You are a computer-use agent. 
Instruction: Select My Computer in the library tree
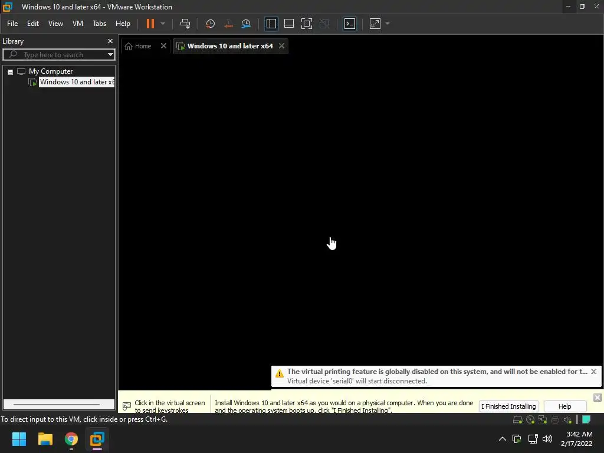(x=51, y=71)
